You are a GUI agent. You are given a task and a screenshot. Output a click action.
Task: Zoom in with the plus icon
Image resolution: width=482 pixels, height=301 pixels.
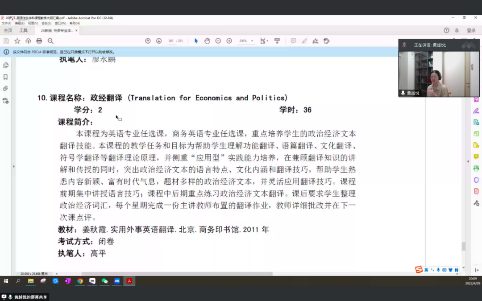click(x=229, y=41)
